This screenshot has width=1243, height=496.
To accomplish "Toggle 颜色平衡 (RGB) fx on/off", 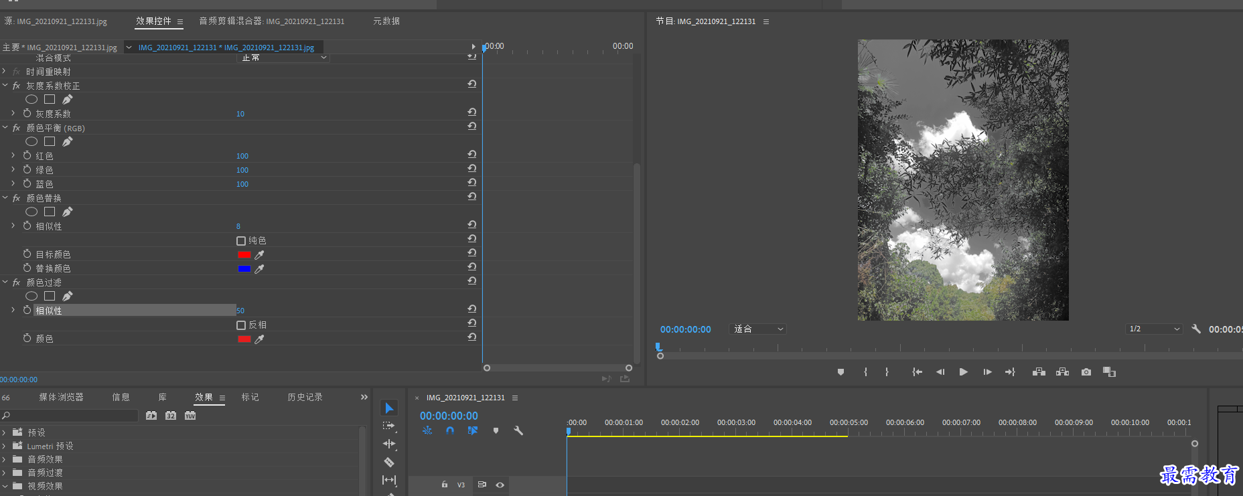I will pyautogui.click(x=16, y=128).
